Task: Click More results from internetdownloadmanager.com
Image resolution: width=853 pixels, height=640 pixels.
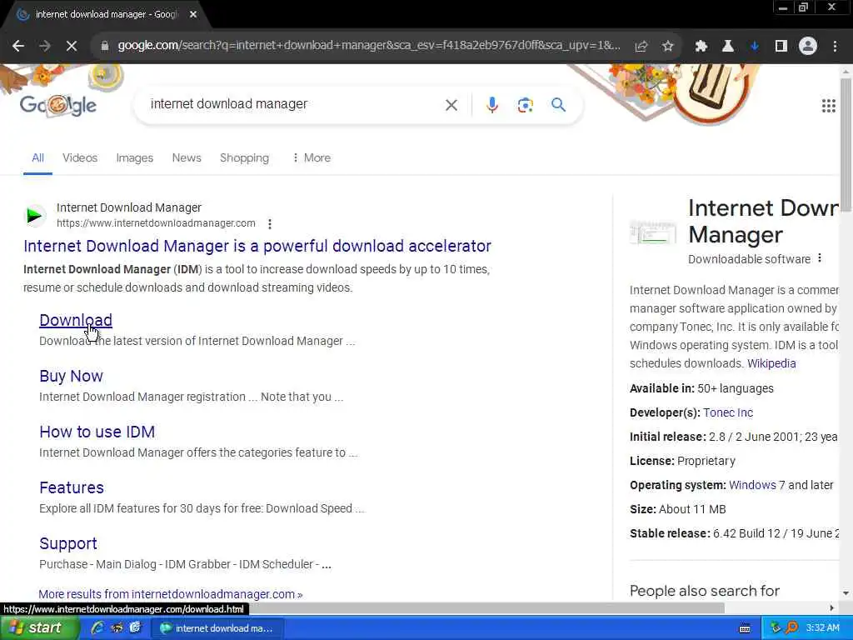Action: pyautogui.click(x=171, y=593)
